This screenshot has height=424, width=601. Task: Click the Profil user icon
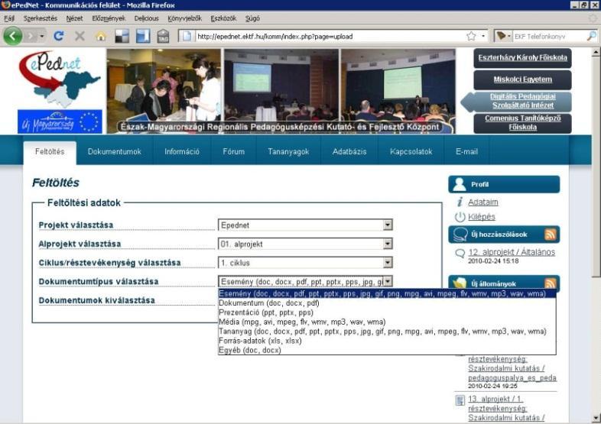click(460, 184)
